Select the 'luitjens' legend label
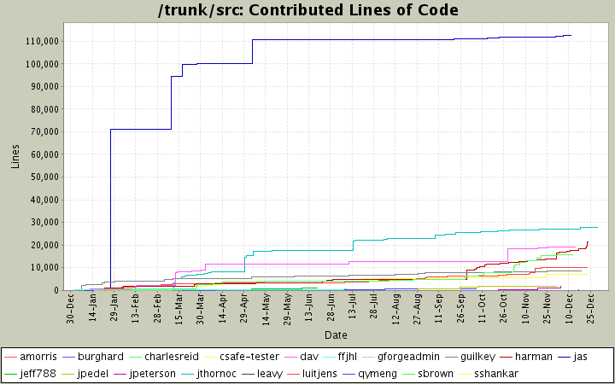Viewport: 615px width, 384px height. pos(319,374)
